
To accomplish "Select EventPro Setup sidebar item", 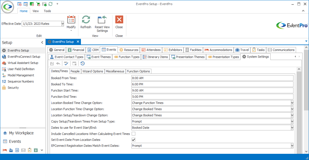I will [x=23, y=50].
